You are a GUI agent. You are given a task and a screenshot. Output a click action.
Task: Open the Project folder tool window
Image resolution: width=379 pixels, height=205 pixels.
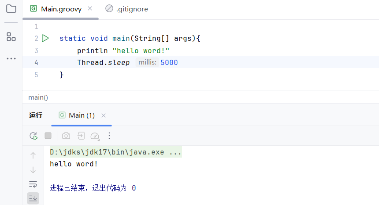click(11, 9)
